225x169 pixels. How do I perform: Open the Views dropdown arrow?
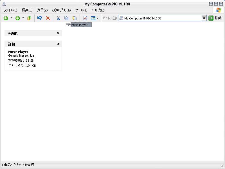tap(97, 18)
